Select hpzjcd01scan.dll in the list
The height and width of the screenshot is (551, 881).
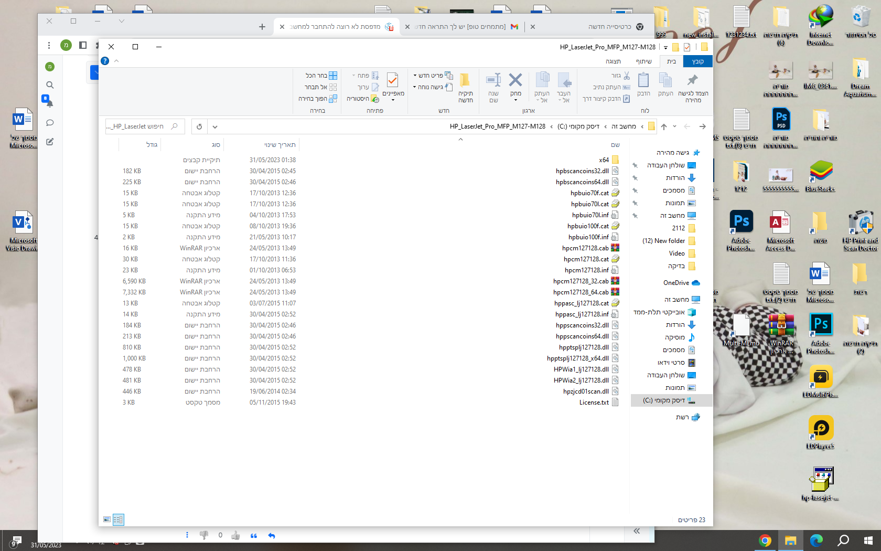click(590, 391)
